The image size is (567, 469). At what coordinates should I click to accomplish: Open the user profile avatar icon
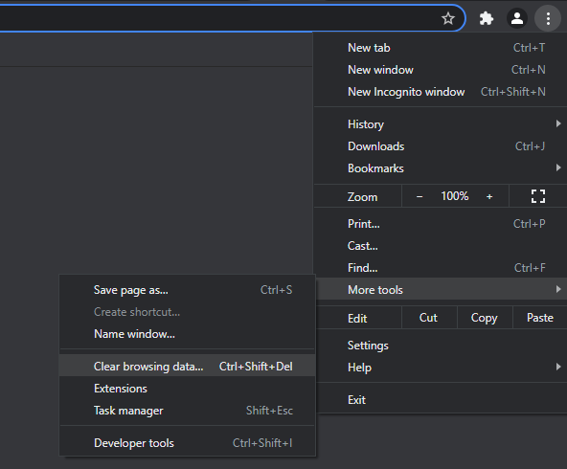coord(517,18)
